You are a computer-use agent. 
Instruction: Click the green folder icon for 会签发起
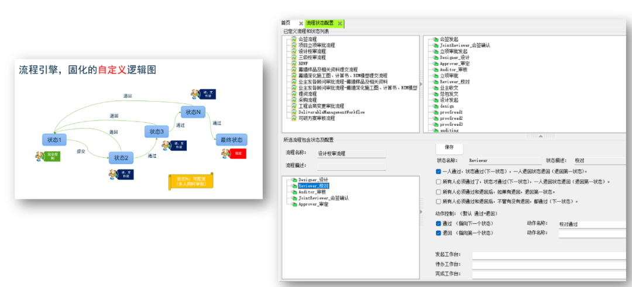click(436, 39)
